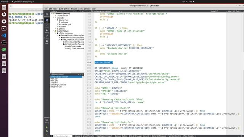Click Activities in the top bar
The image size is (244, 137).
coord(5,2)
